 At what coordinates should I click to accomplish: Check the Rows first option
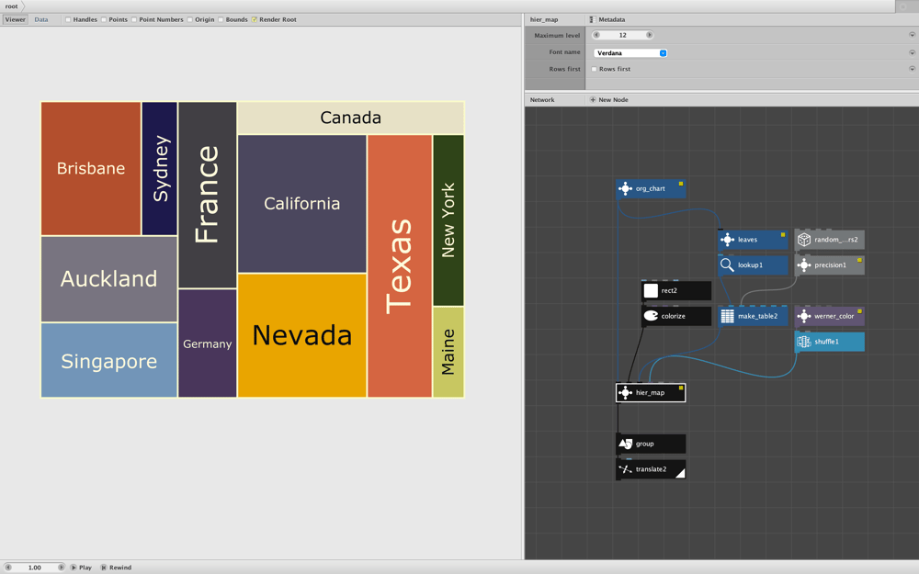pos(595,69)
